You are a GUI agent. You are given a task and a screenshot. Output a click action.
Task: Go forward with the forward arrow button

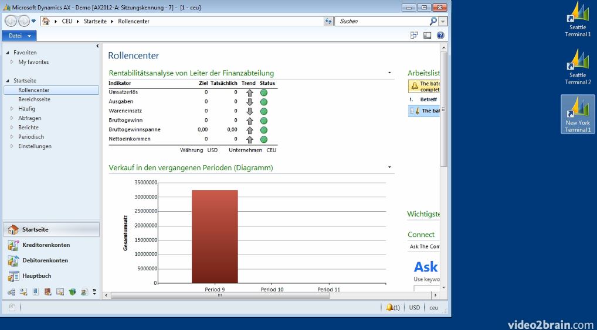click(x=23, y=21)
